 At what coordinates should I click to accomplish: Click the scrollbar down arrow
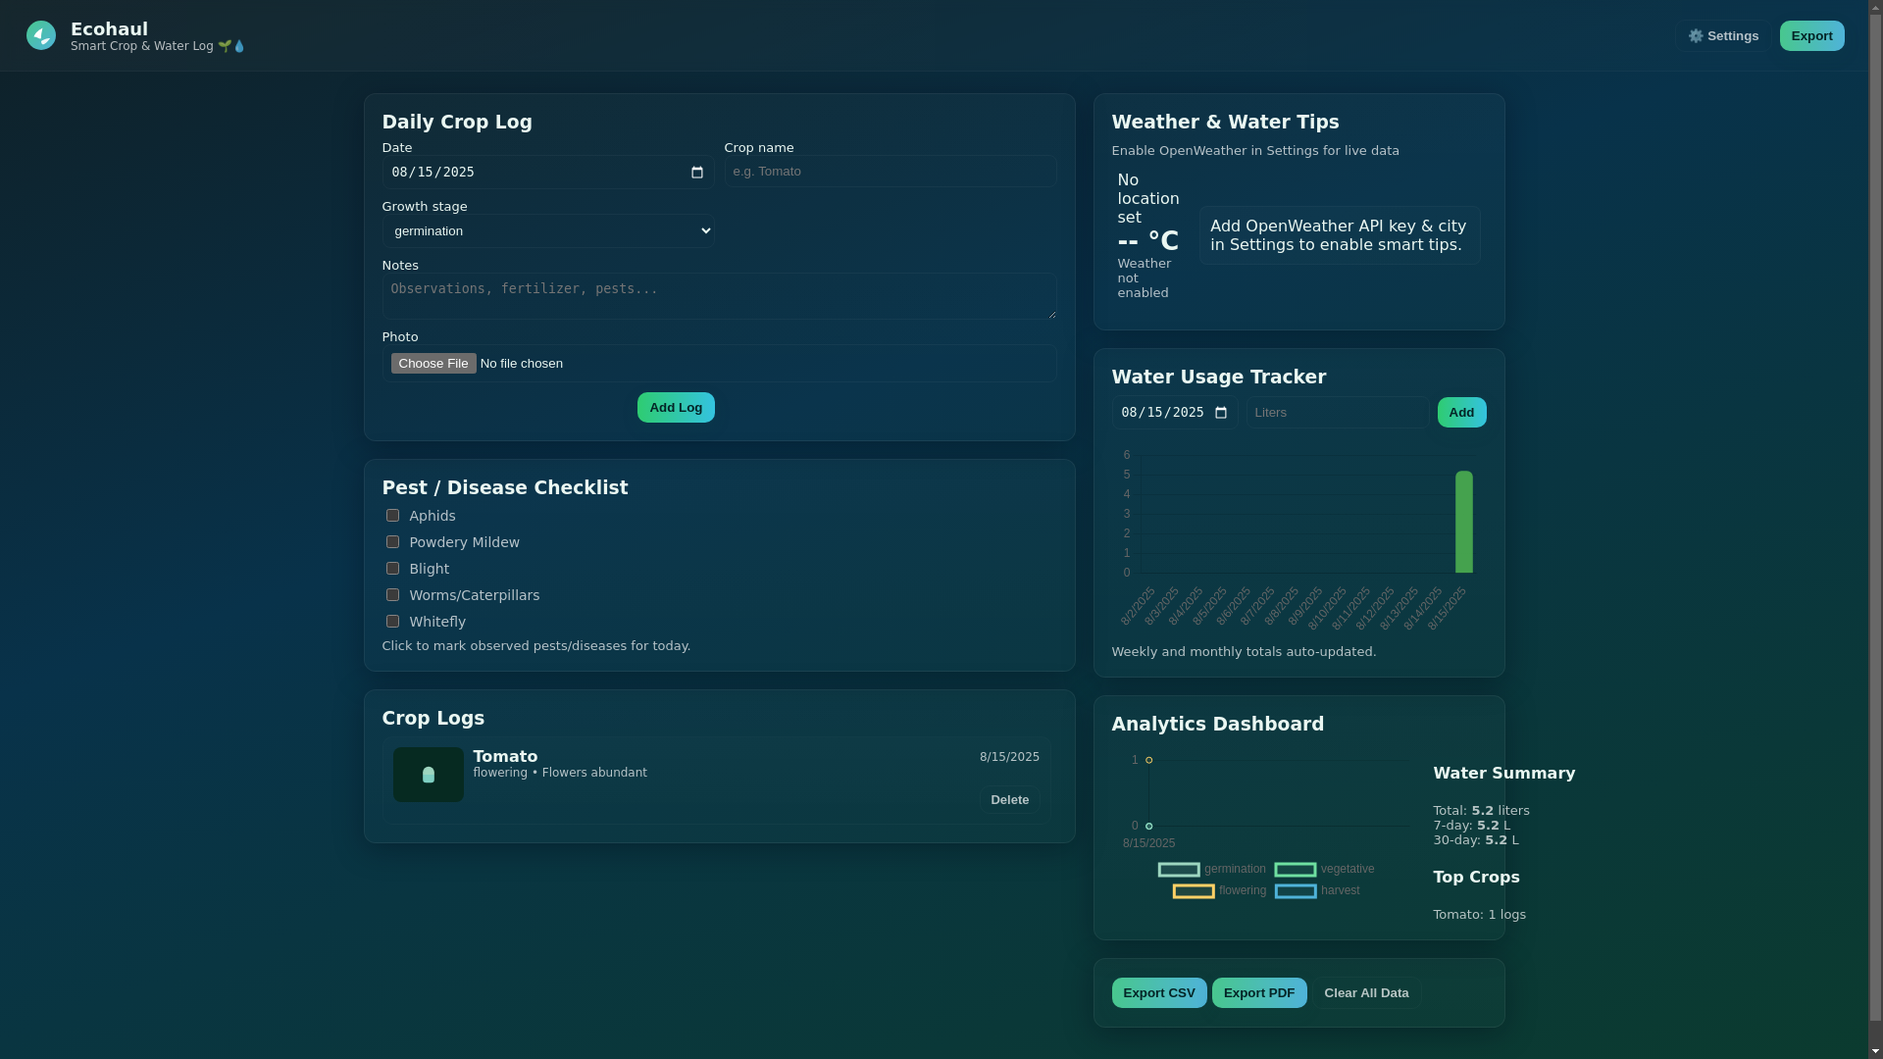(1875, 1051)
